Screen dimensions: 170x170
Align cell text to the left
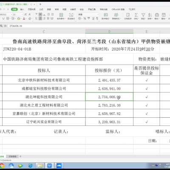point(37,18)
